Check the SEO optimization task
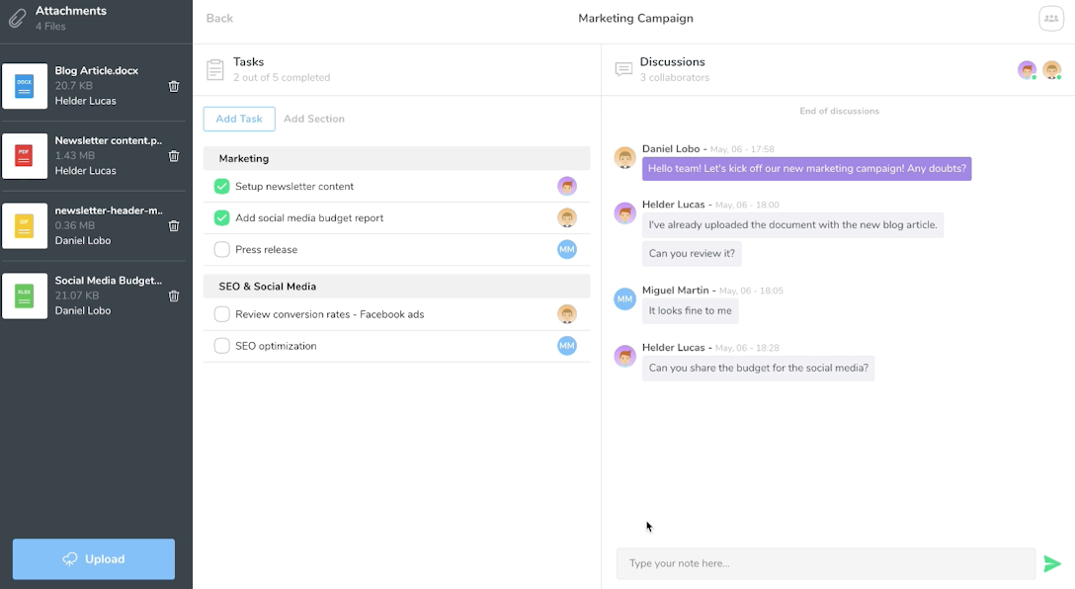Viewport: 1075px width, 589px height. tap(221, 346)
